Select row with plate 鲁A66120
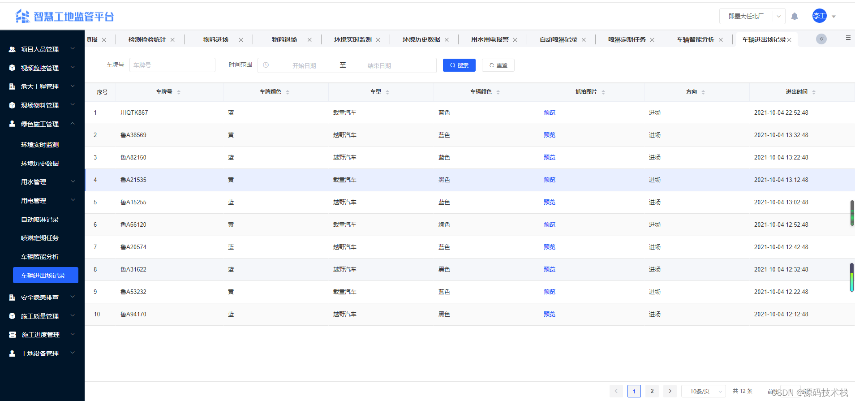This screenshot has width=855, height=401. pos(470,224)
